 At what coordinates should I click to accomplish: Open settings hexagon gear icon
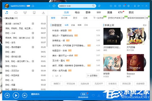coord(129,6)
